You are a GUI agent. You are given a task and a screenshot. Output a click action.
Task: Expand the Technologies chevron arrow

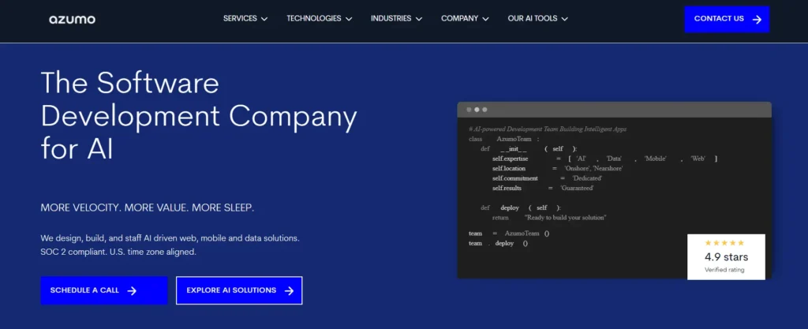[x=349, y=19]
